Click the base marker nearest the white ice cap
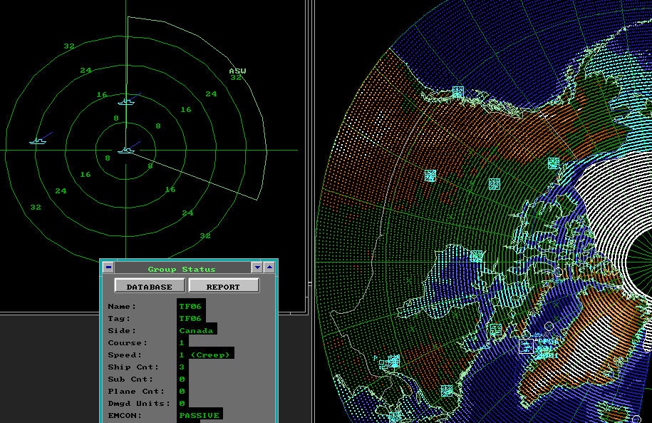This screenshot has width=652, height=423. point(554,163)
